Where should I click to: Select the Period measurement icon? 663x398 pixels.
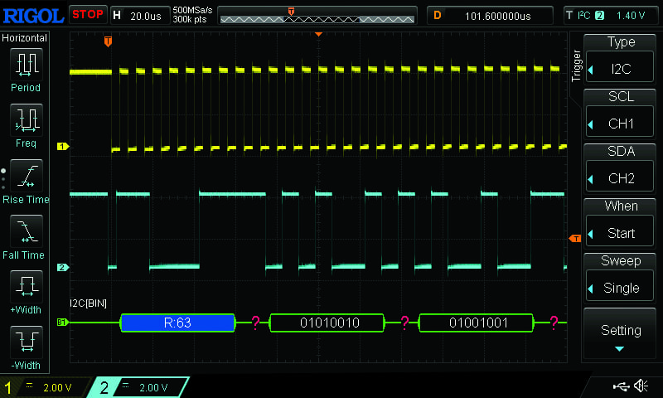pos(26,64)
